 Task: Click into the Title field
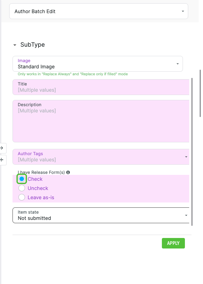pos(101,87)
